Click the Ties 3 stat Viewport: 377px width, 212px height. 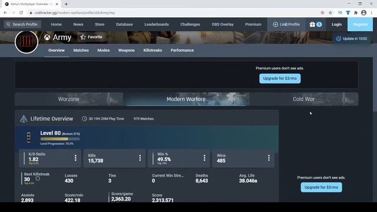pos(112,178)
